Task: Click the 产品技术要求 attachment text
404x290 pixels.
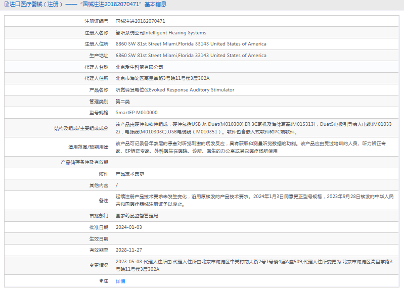Action: point(130,173)
